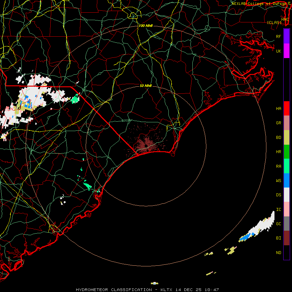This screenshot has height=292, width=292.
Task: Click the HA legend label
Action: 278,108
